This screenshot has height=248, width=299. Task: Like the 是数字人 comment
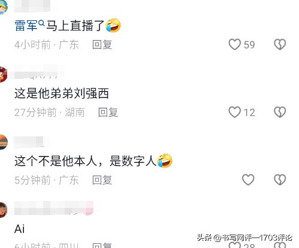[248, 180]
